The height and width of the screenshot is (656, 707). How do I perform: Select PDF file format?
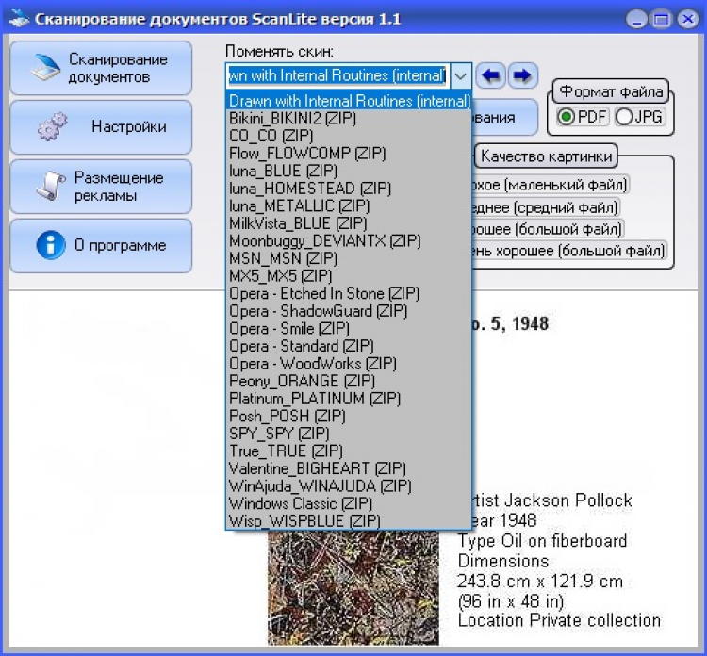click(567, 117)
